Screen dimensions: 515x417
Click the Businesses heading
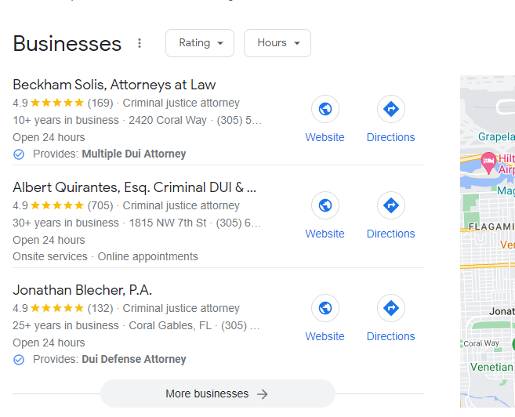click(67, 44)
